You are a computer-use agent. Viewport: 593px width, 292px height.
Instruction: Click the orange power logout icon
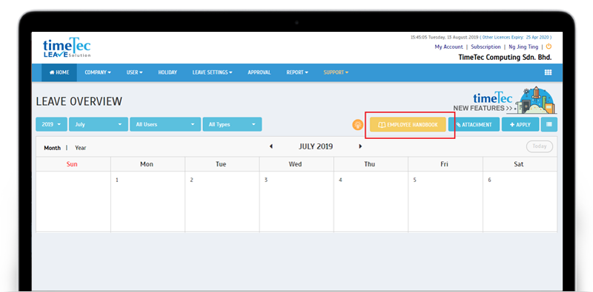pyautogui.click(x=549, y=47)
